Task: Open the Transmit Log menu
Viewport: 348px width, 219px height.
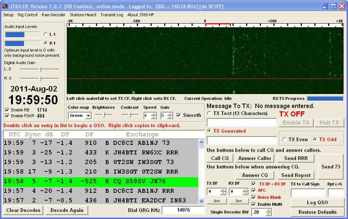Action: [x=112, y=15]
